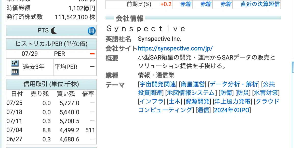Screen dimensions: 294x148
Task: Click the 会社情報 section heading
Action: [x=130, y=18]
